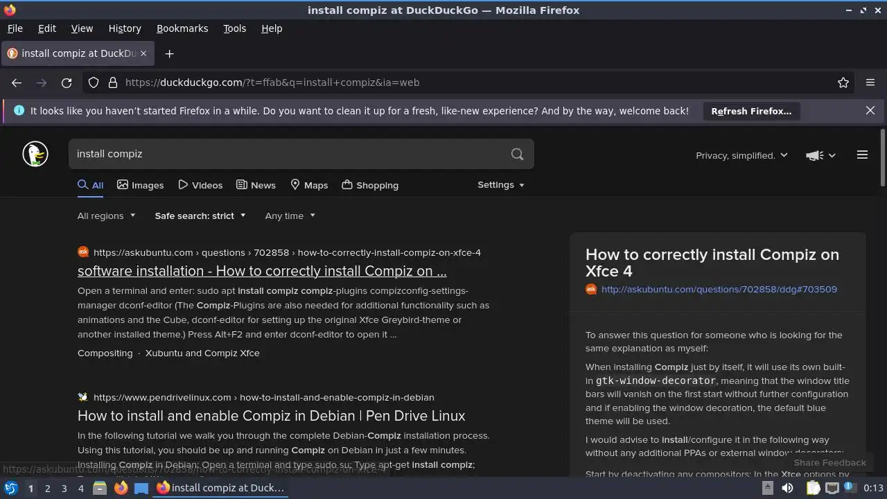Open Firefox application hamburger menu

870,82
